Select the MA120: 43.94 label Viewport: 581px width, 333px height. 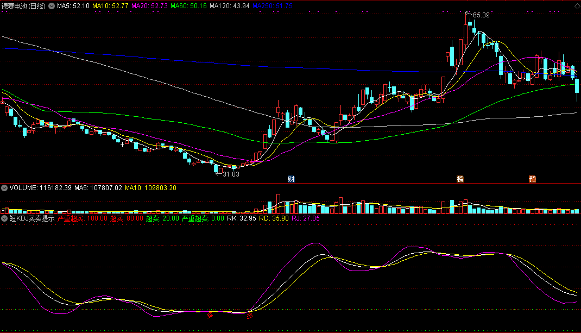pyautogui.click(x=229, y=6)
